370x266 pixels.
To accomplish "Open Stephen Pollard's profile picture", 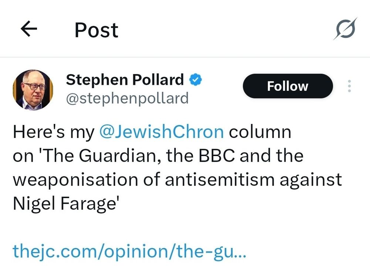I will pyautogui.click(x=33, y=90).
